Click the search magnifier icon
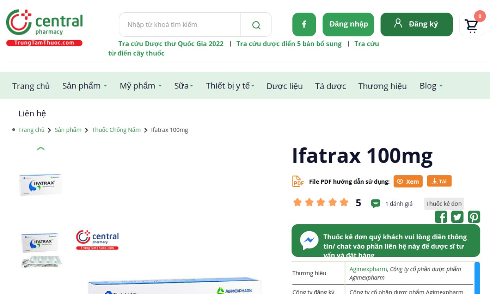 point(256,25)
